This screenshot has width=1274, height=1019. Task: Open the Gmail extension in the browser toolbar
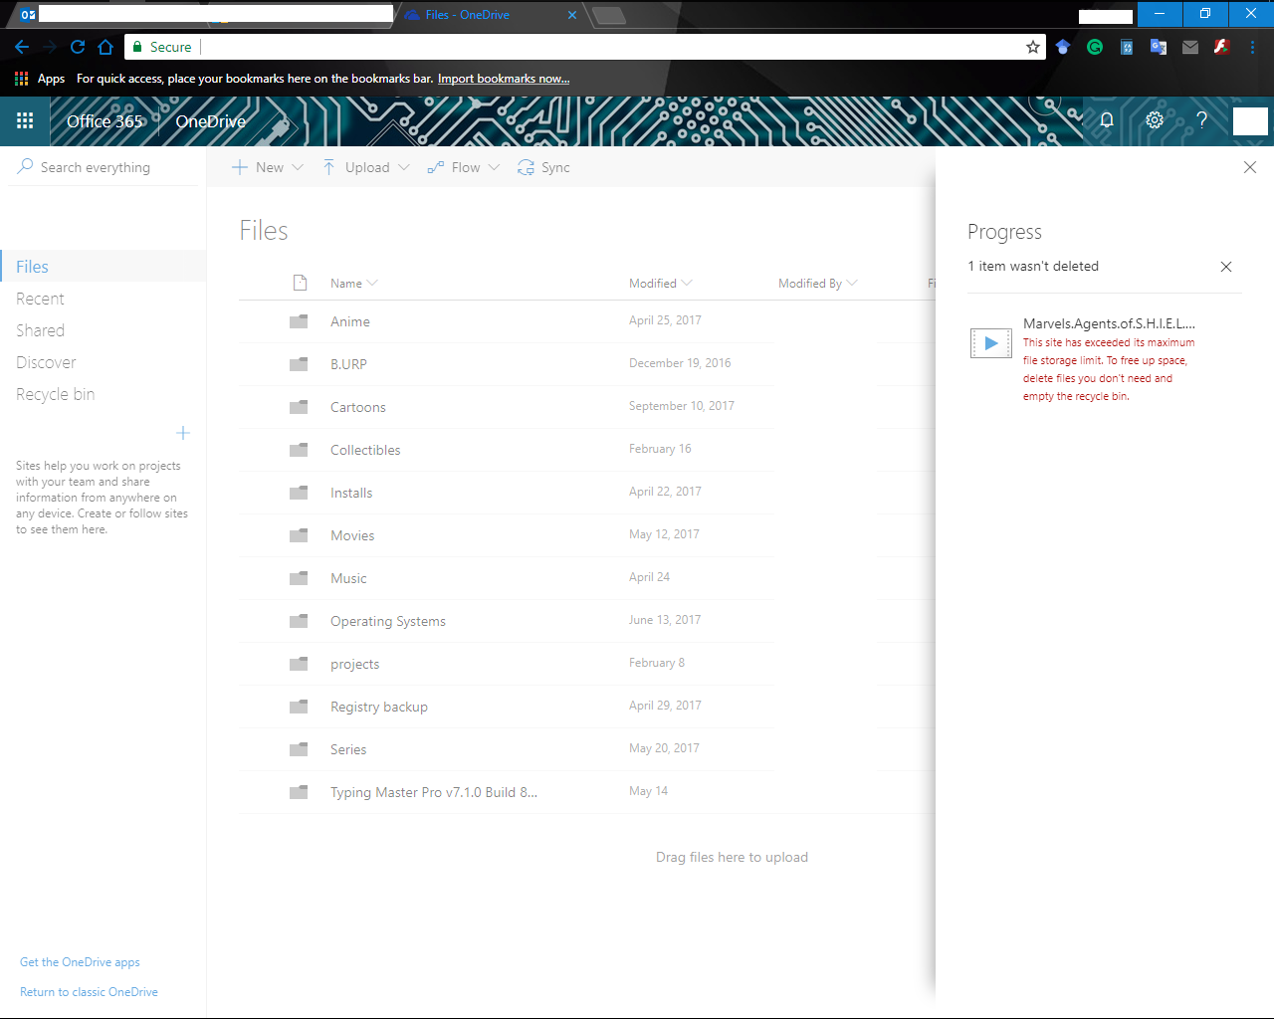tap(1189, 47)
